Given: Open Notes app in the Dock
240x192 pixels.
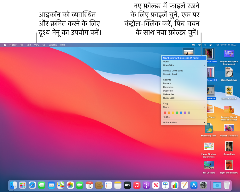Looking at the screenshot, I should pos(118,185).
